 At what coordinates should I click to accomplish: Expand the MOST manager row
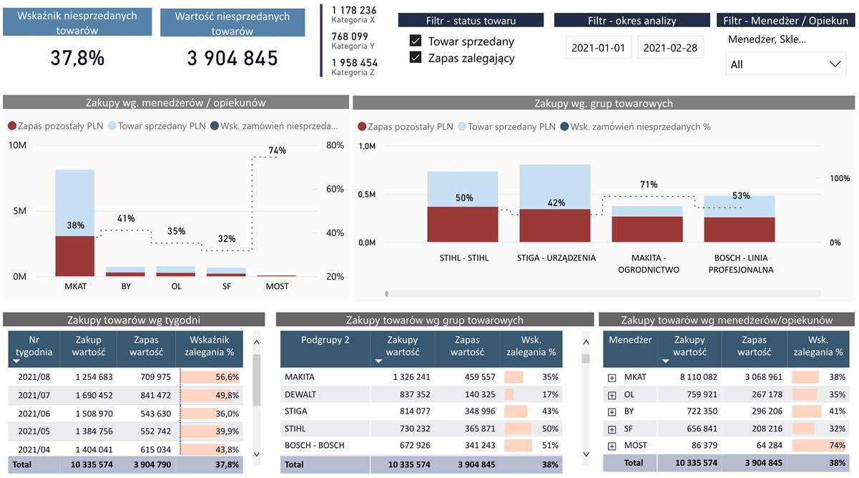pyautogui.click(x=612, y=446)
